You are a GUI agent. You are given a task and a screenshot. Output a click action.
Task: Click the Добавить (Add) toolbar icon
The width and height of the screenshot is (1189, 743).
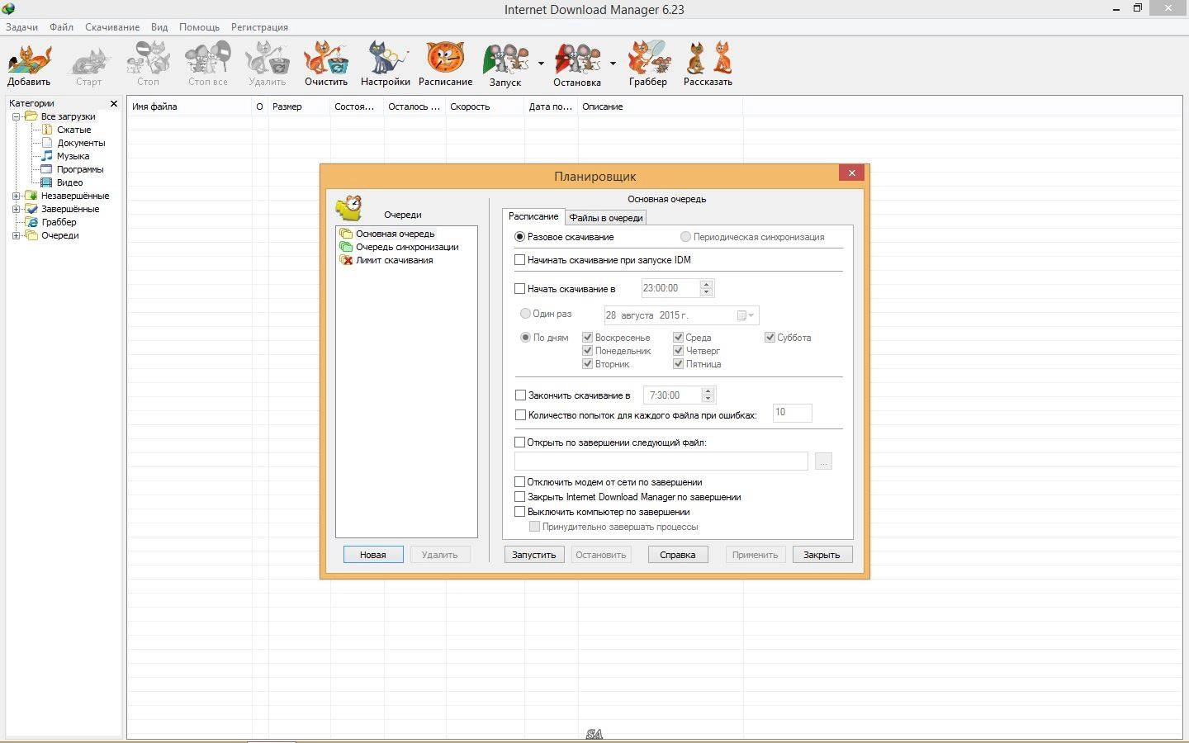click(x=29, y=64)
